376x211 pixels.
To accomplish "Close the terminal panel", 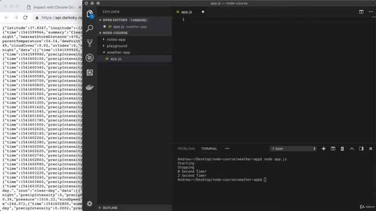I will (371, 148).
